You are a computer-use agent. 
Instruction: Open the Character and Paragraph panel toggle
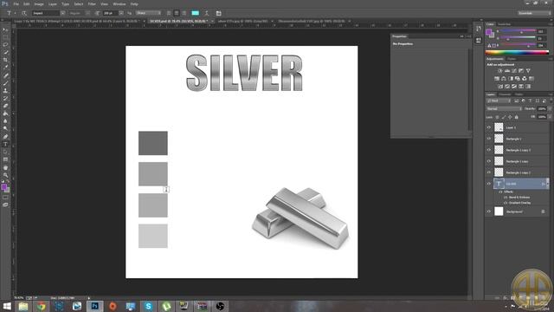(219, 13)
